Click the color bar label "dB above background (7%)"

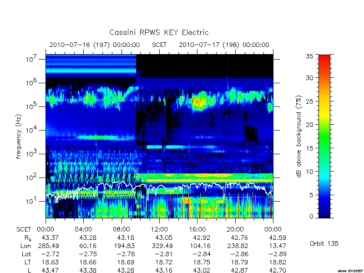tap(299, 136)
